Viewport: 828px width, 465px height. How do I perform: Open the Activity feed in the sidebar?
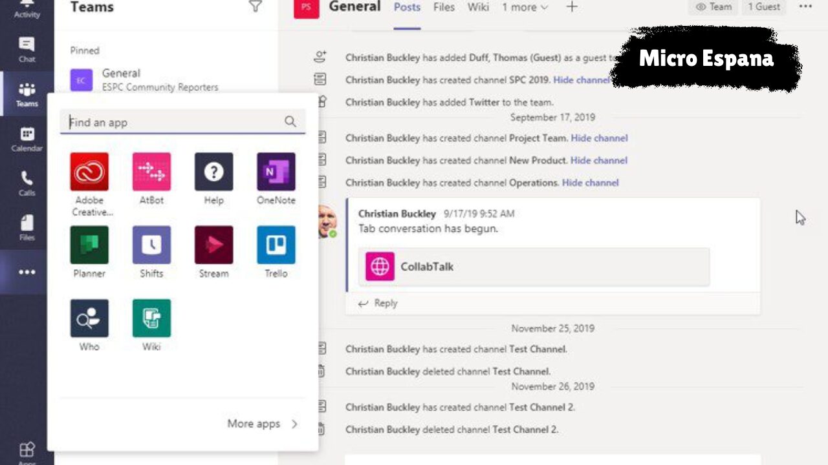click(26, 8)
